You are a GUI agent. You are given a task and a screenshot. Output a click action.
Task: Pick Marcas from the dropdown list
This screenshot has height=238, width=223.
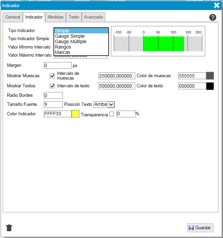(x=63, y=52)
